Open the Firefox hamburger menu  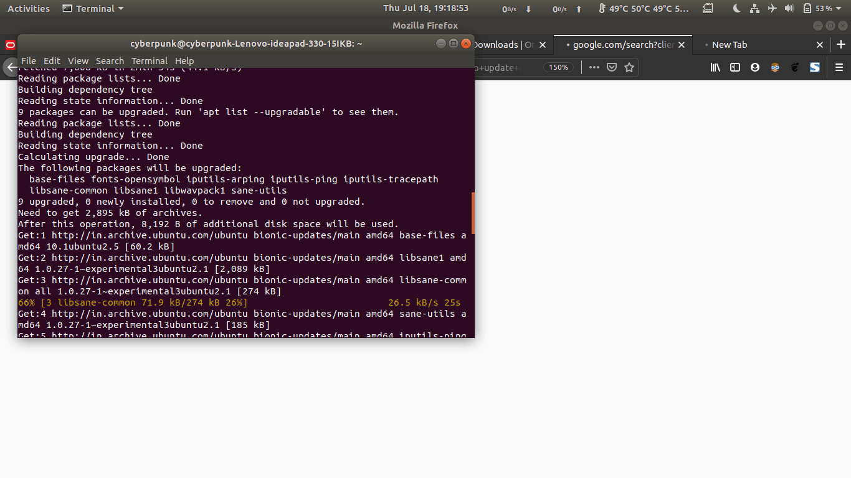839,67
